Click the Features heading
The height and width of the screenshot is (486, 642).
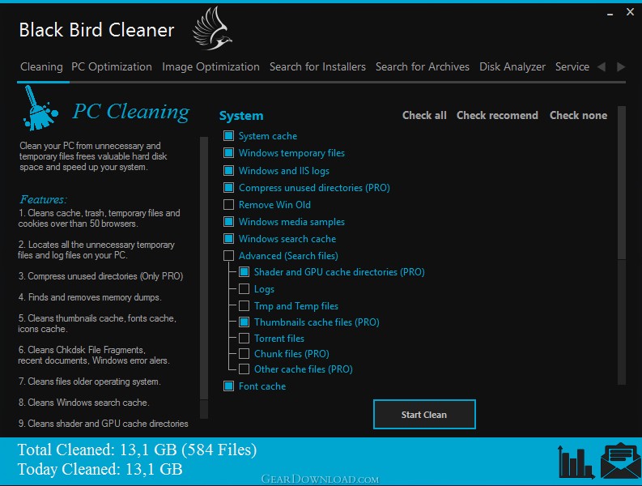(43, 199)
